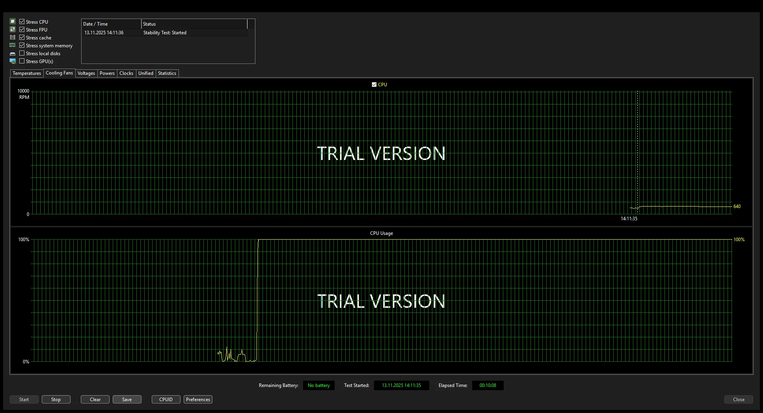Select the Cooling Fans tab
763x413 pixels.
tap(59, 73)
